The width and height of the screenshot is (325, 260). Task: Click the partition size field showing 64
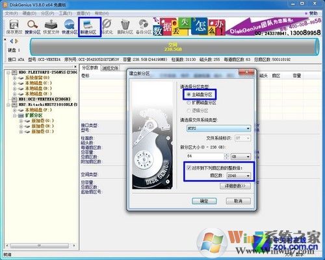coord(205,156)
